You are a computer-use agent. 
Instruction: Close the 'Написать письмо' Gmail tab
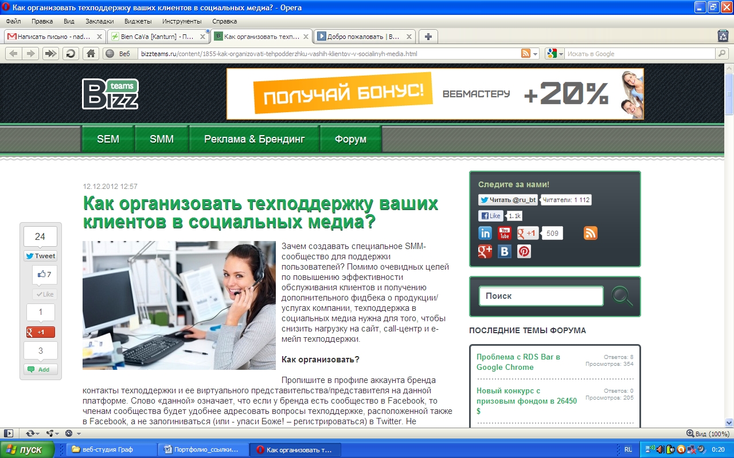tap(99, 37)
